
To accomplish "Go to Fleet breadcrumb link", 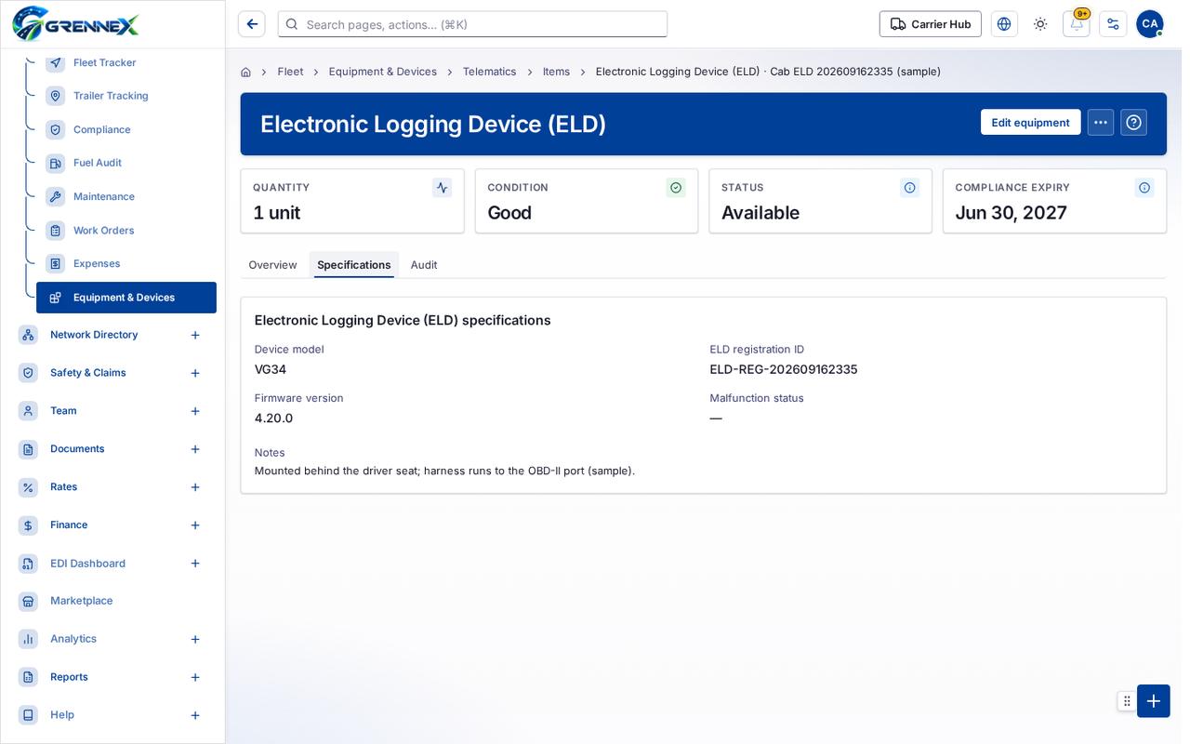I will 290,72.
